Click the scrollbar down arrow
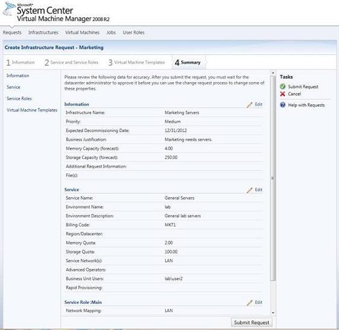This screenshot has height=330, width=339. coord(273,313)
